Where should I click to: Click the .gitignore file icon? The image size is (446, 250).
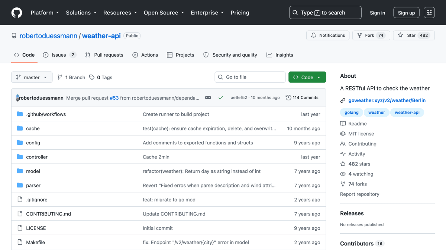coord(20,200)
